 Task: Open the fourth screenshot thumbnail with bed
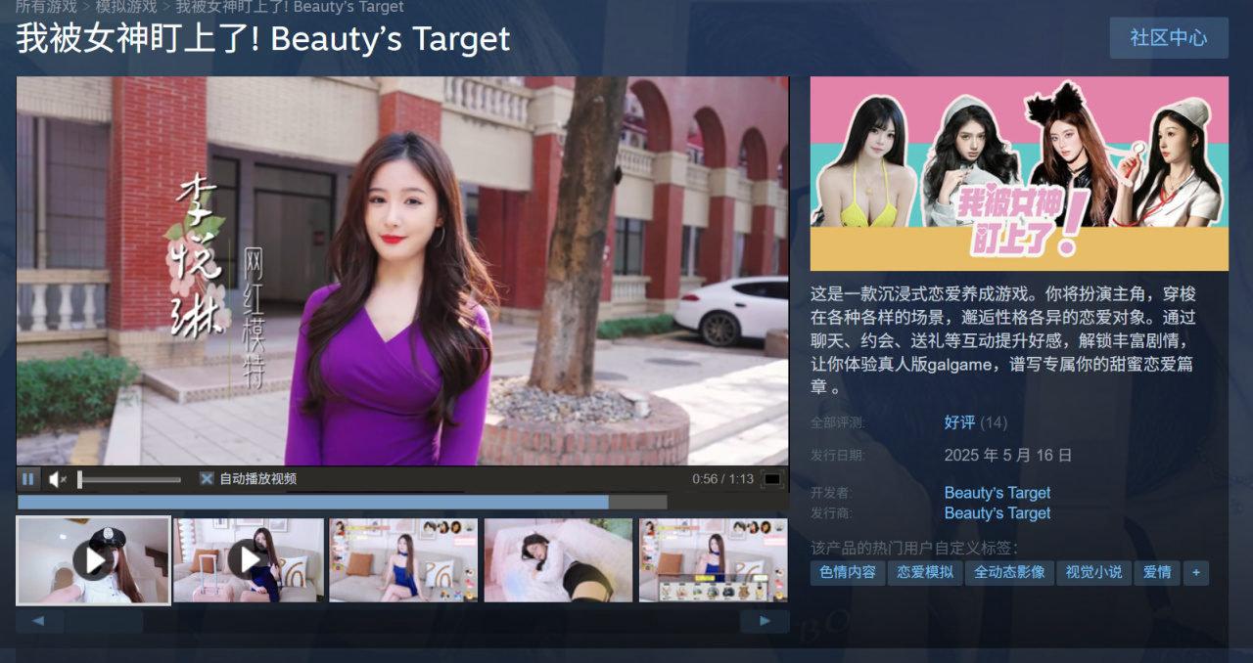click(558, 560)
